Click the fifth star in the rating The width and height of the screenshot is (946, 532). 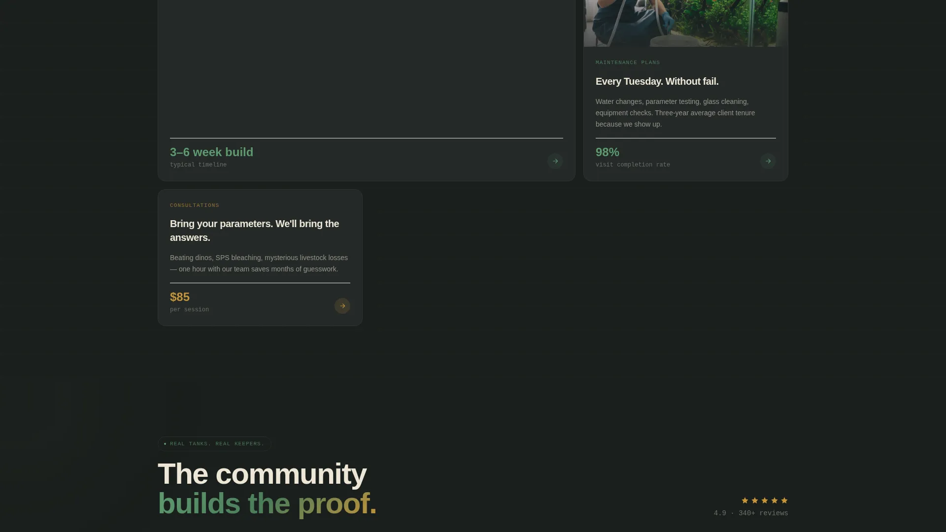pos(784,500)
